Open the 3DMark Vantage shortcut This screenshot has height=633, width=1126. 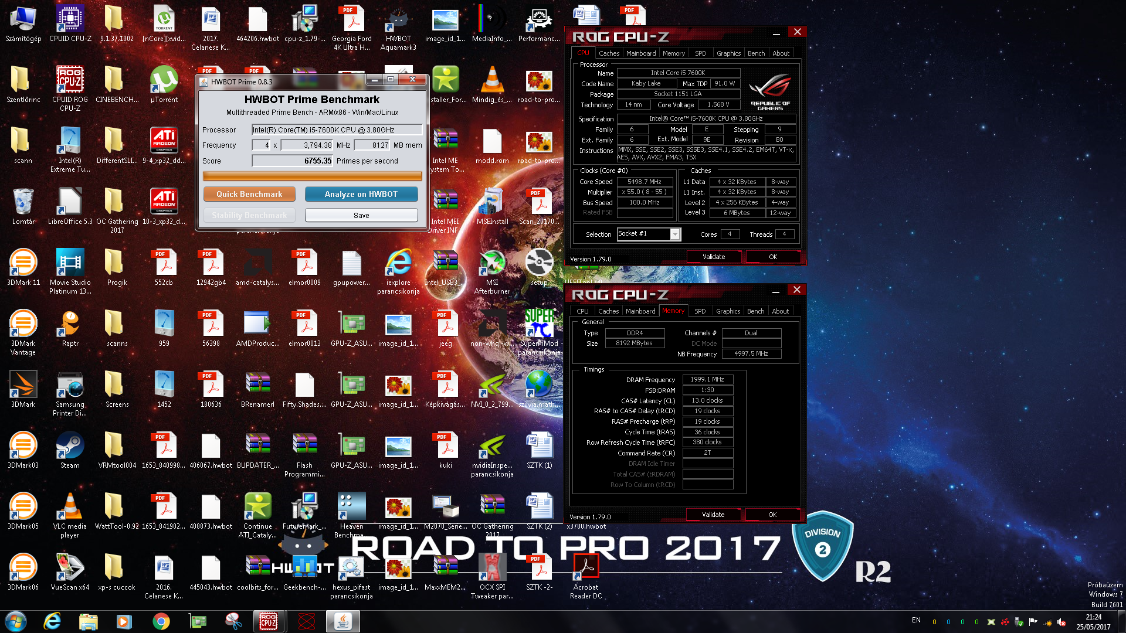point(23,332)
